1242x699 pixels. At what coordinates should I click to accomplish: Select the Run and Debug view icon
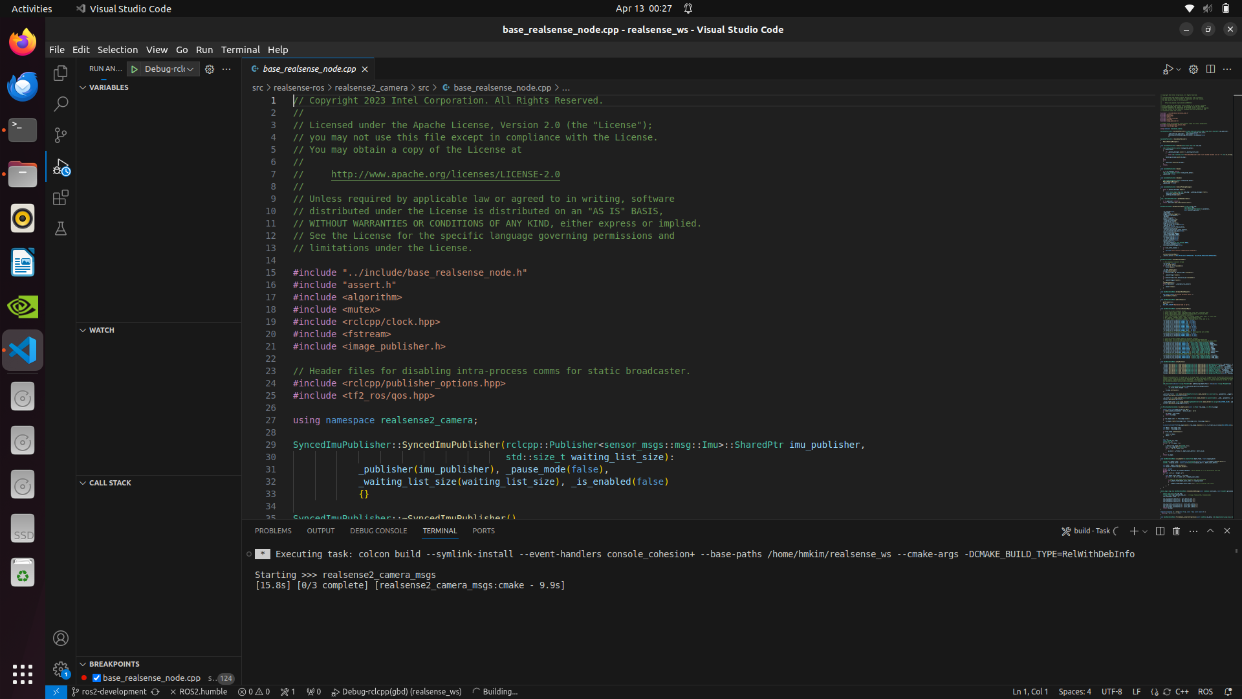(x=61, y=167)
